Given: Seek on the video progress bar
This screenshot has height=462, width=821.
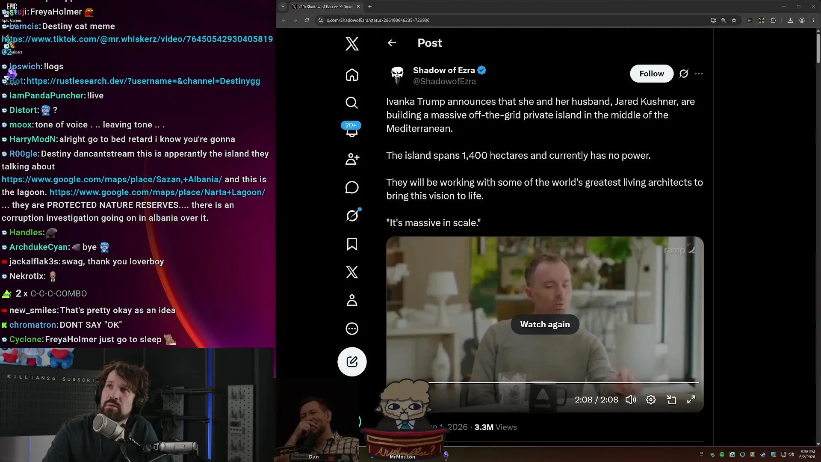Looking at the screenshot, I should tap(564, 382).
